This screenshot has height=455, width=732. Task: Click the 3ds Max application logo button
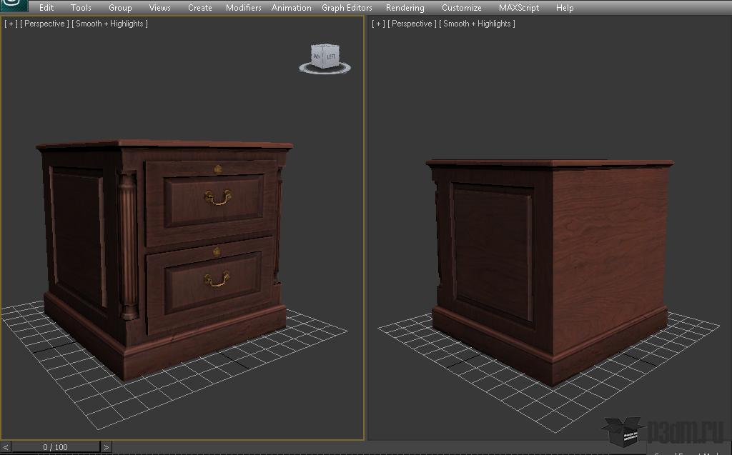click(x=13, y=6)
